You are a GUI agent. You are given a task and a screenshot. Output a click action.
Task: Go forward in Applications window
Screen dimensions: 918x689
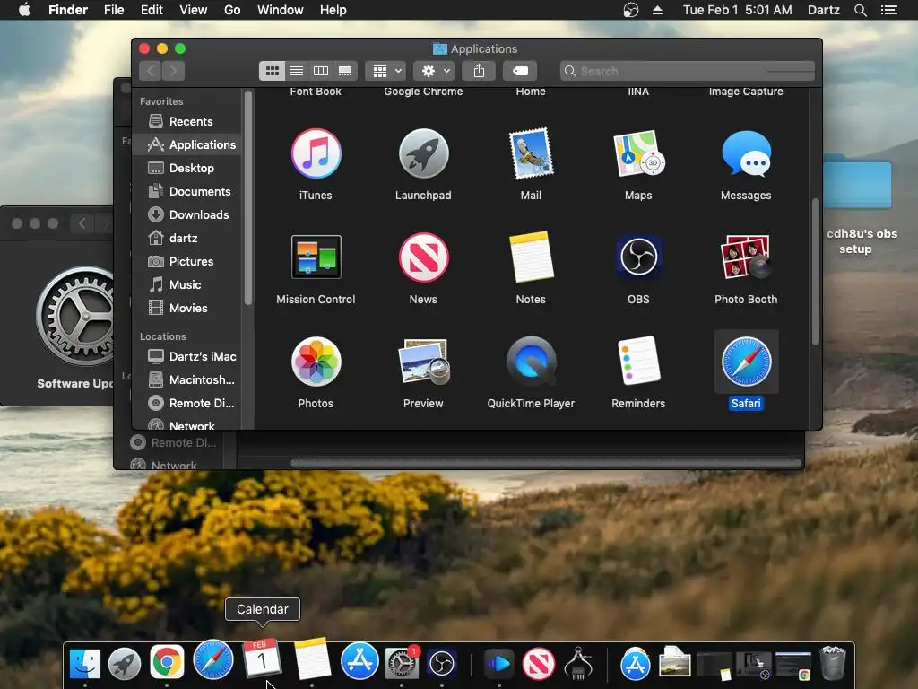[x=173, y=71]
